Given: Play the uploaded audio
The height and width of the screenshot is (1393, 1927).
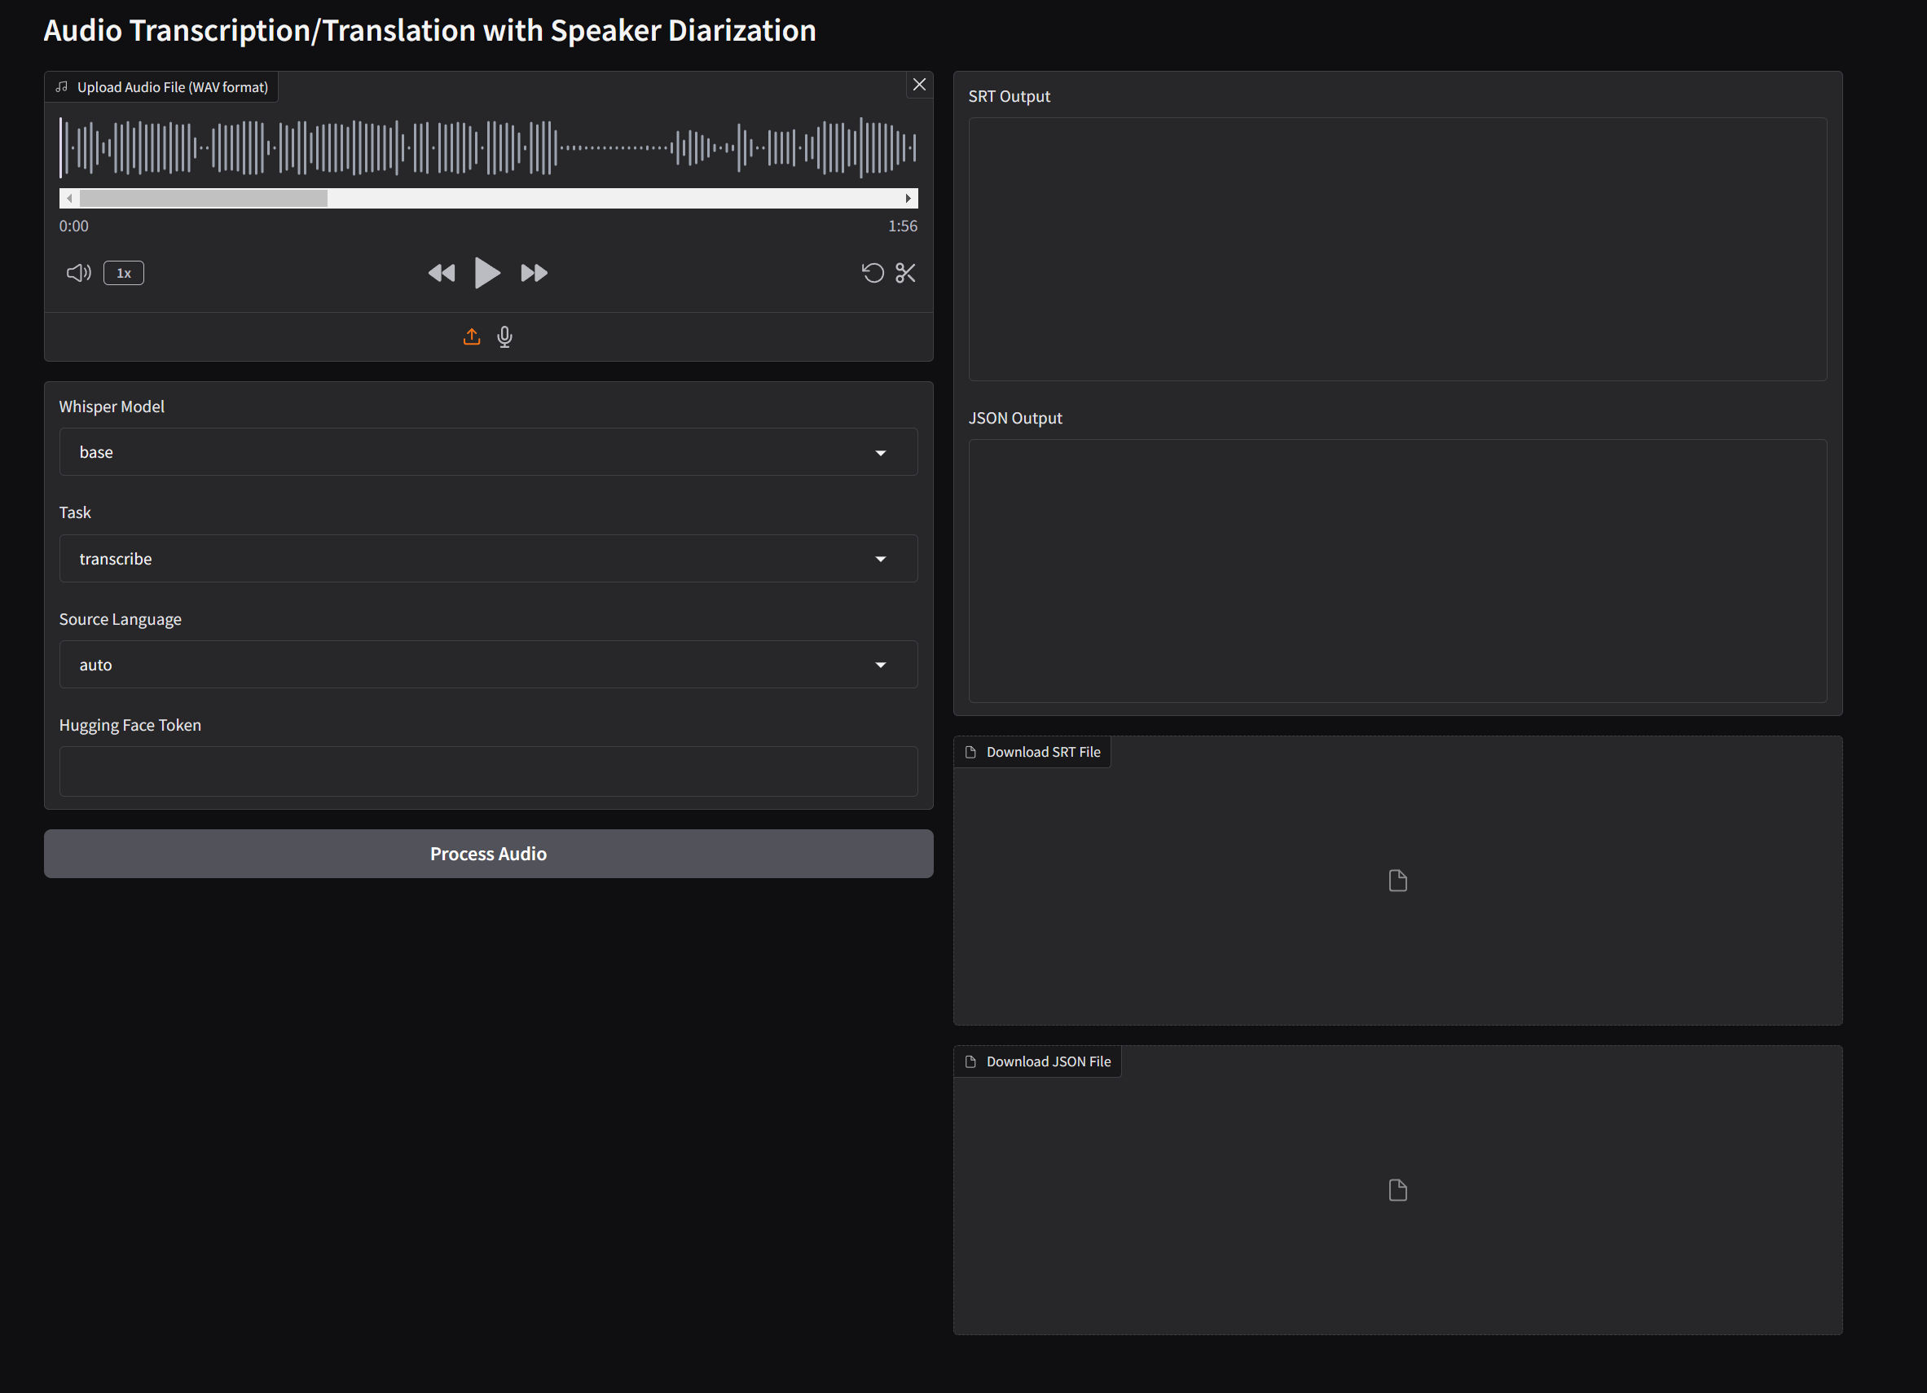Looking at the screenshot, I should [x=487, y=273].
